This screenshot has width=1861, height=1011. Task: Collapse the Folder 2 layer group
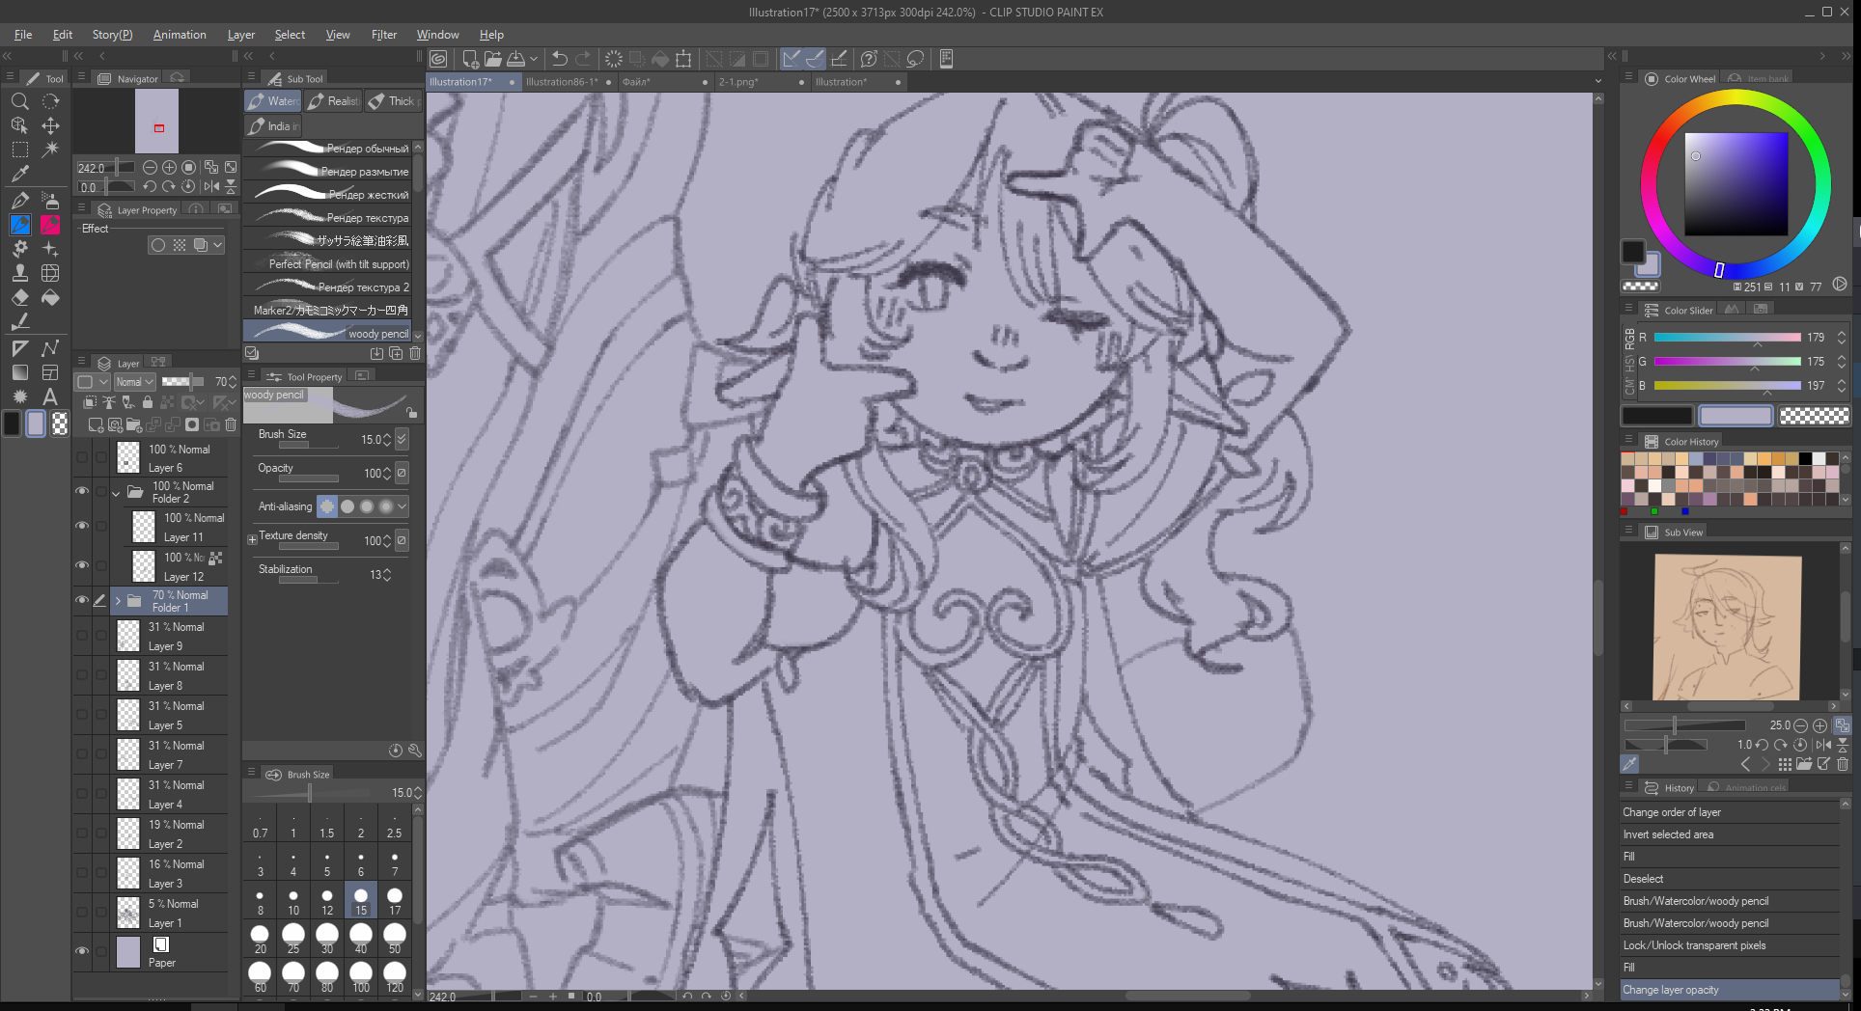[117, 492]
